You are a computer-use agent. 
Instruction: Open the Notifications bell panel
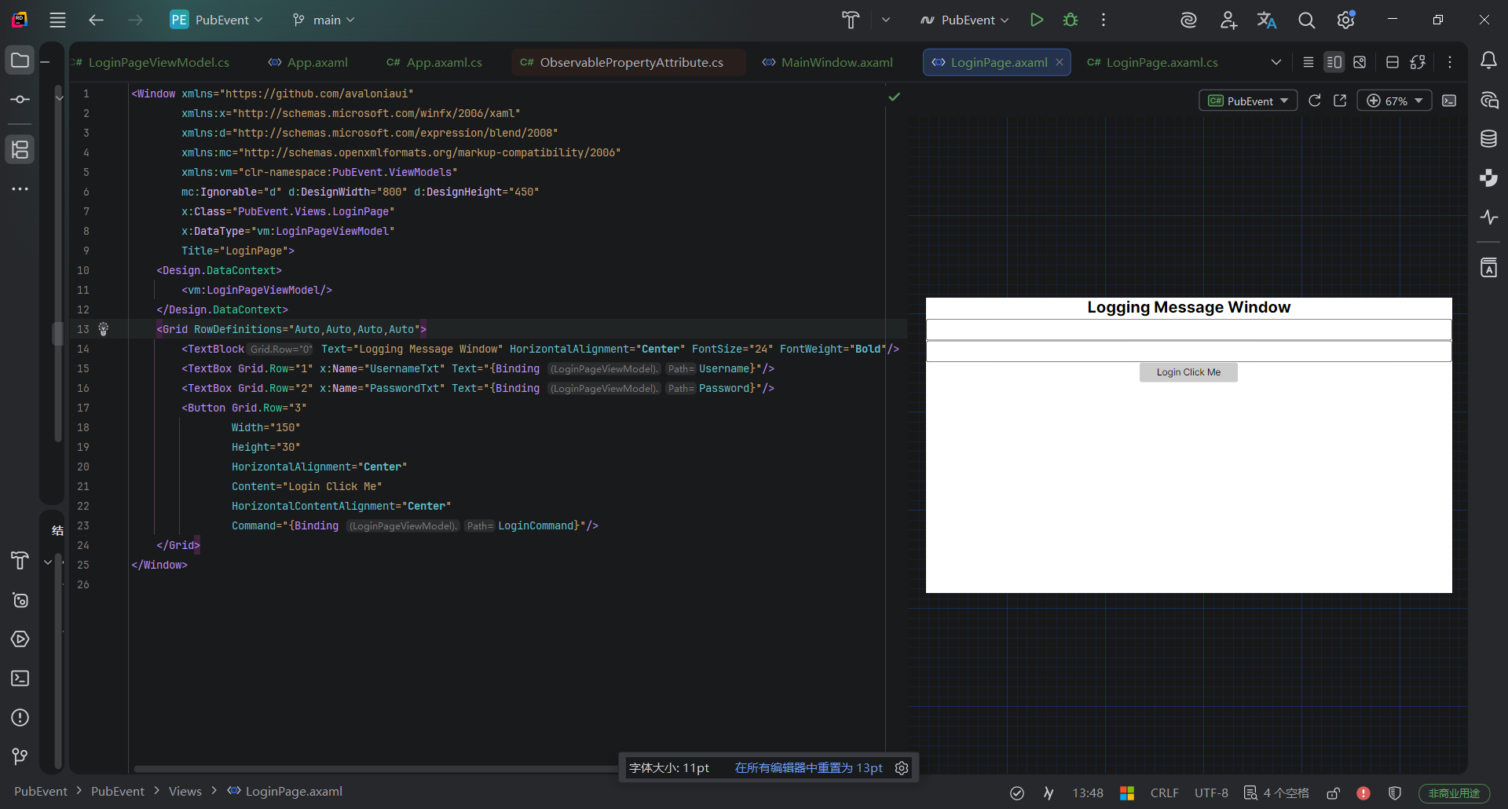1488,60
